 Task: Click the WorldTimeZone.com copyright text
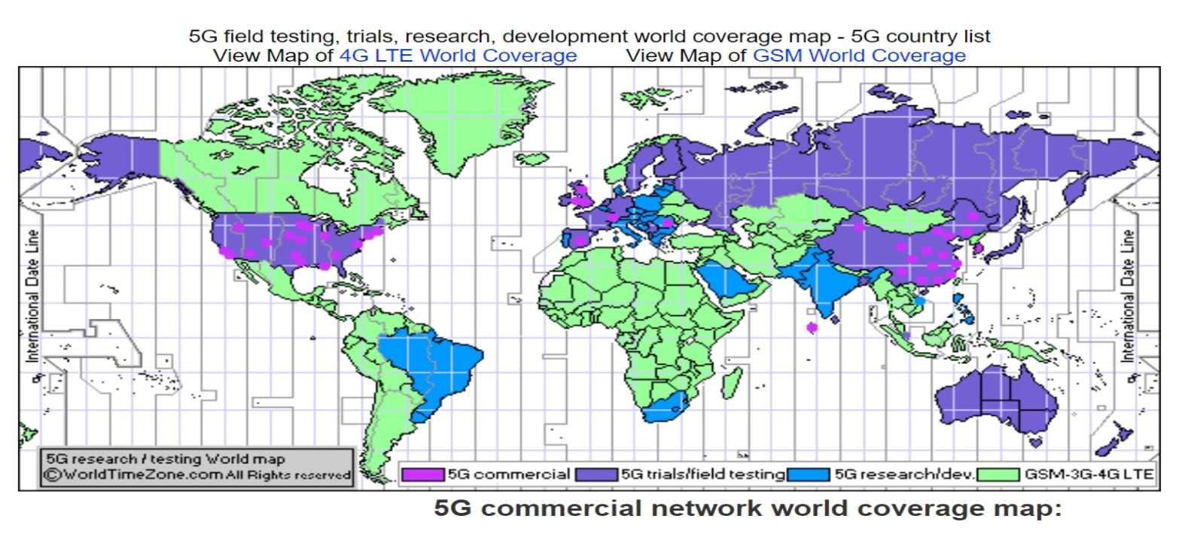(x=197, y=475)
